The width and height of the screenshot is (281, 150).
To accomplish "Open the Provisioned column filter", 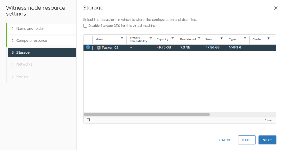I will (199, 38).
